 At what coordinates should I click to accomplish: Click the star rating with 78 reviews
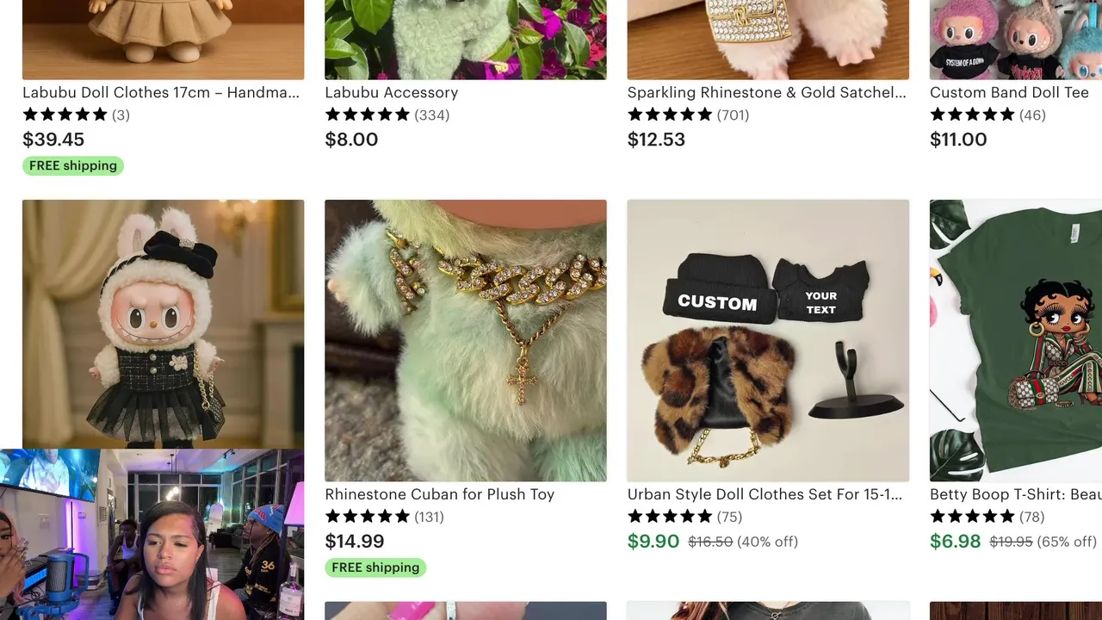point(987,517)
